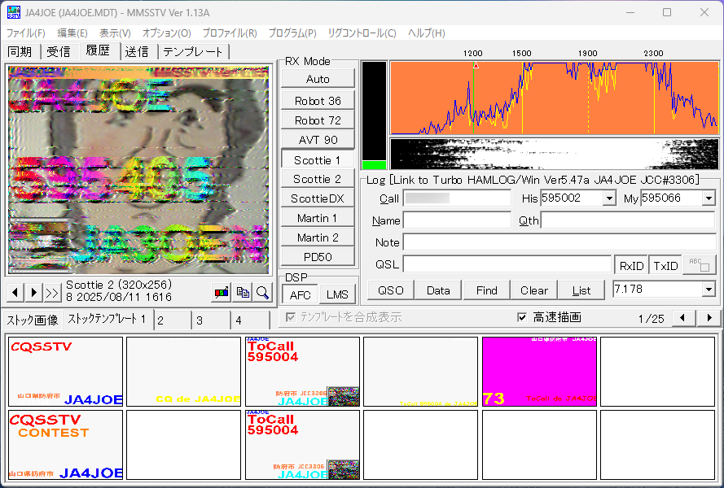
Task: Click the Call input field
Action: pos(457,198)
